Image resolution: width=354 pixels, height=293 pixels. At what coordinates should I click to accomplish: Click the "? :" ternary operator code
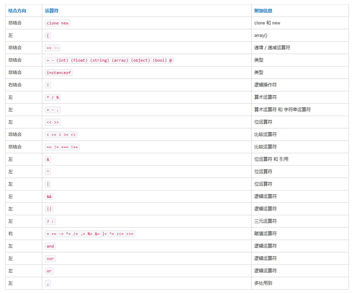pyautogui.click(x=50, y=221)
